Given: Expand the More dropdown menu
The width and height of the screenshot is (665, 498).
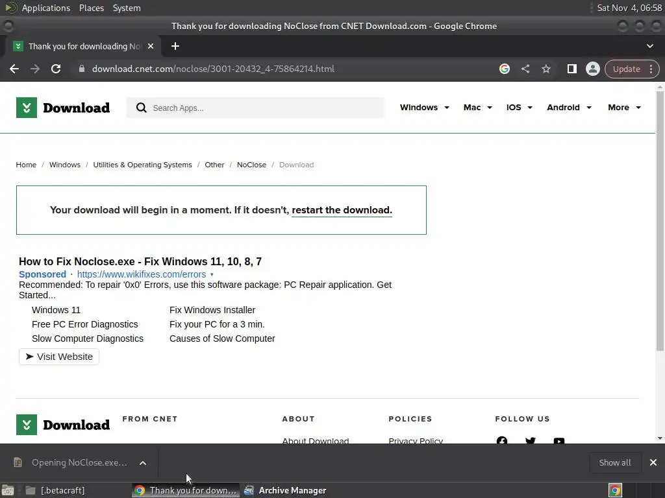Looking at the screenshot, I should pyautogui.click(x=624, y=108).
